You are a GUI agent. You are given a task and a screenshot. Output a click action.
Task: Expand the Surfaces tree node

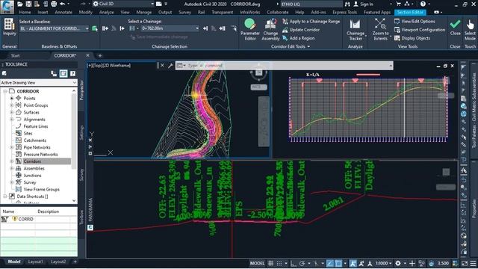click(12, 112)
